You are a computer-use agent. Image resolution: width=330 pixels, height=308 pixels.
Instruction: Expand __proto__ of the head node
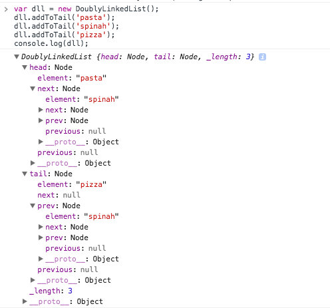[33, 163]
